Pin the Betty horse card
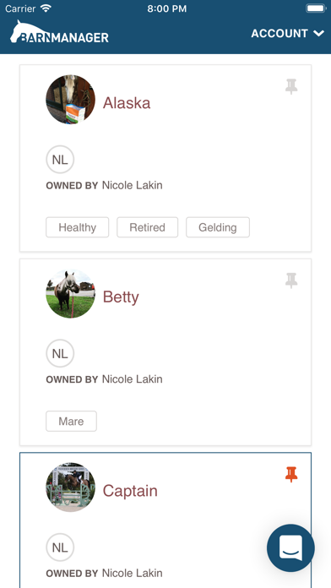Image resolution: width=331 pixels, height=588 pixels. 291,280
